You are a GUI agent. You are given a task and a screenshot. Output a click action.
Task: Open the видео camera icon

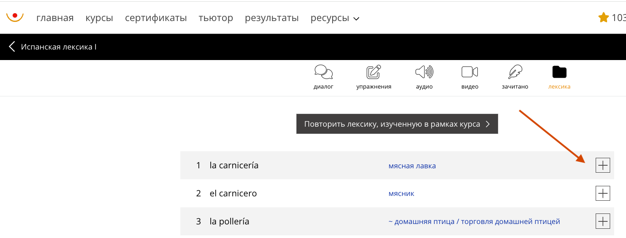click(469, 72)
